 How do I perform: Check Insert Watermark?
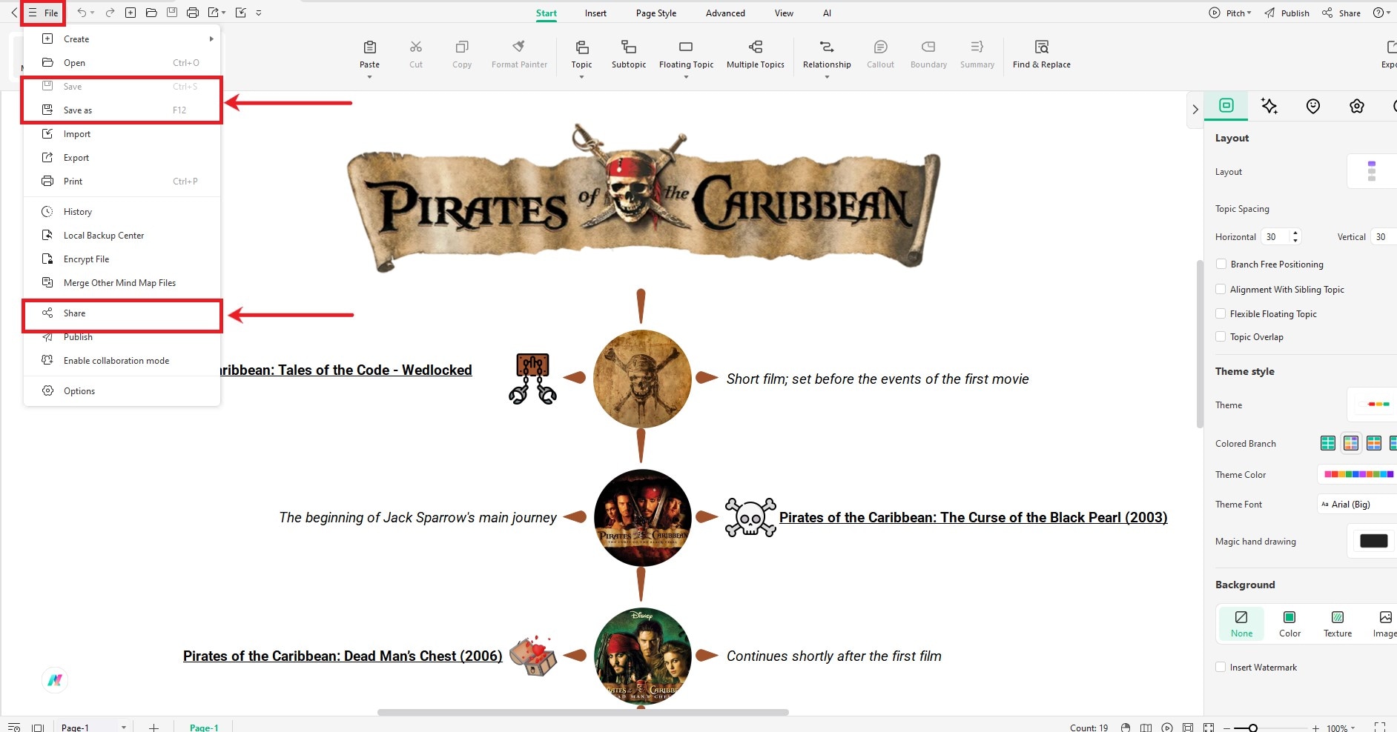tap(1221, 667)
